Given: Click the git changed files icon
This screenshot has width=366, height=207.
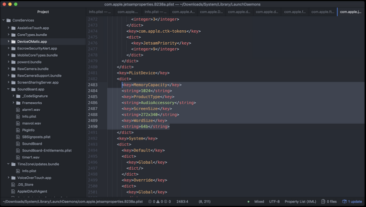Looking at the screenshot, I should (323, 202).
